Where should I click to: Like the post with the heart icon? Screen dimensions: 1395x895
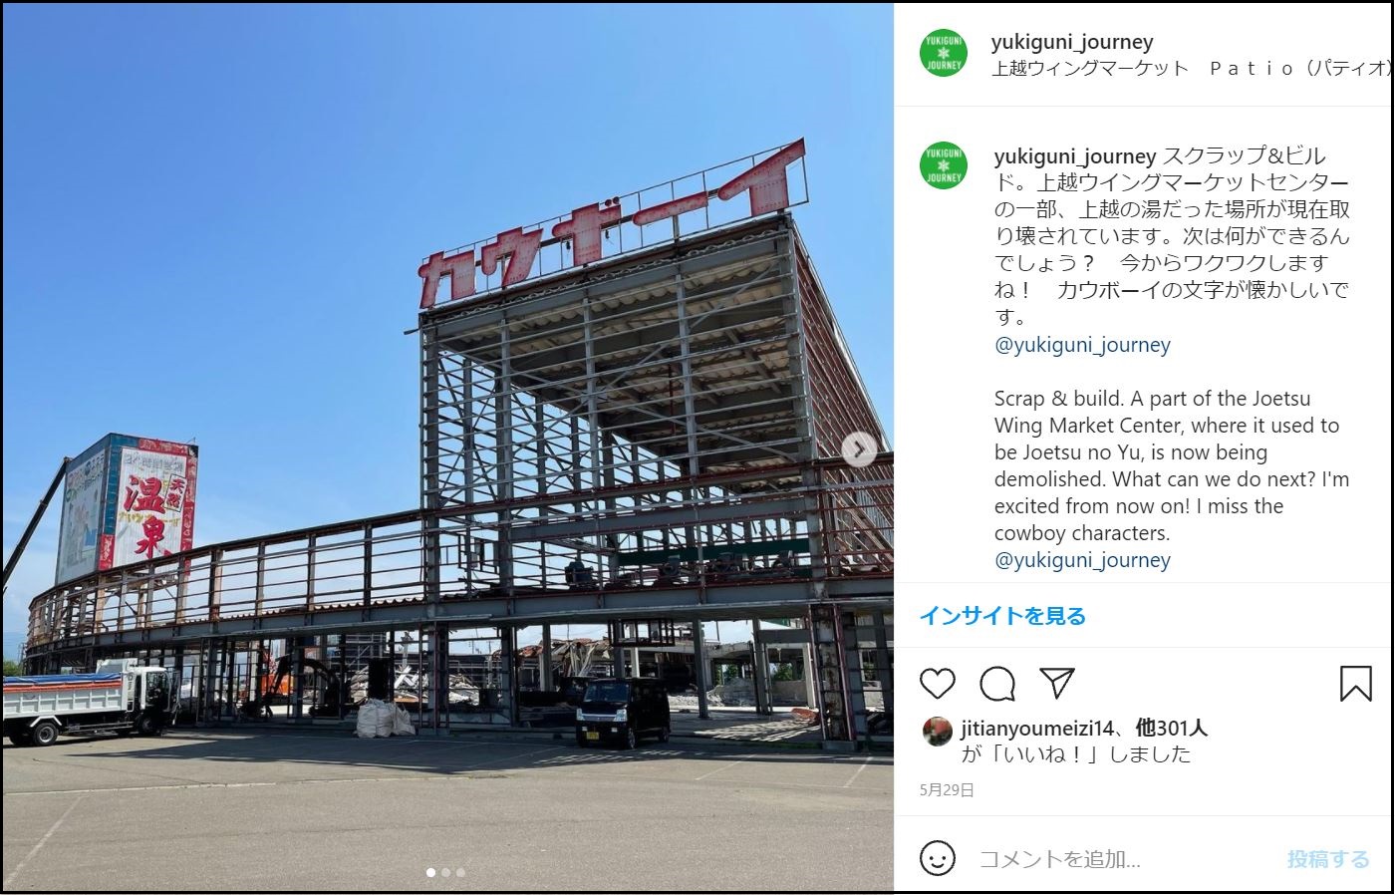pos(937,684)
